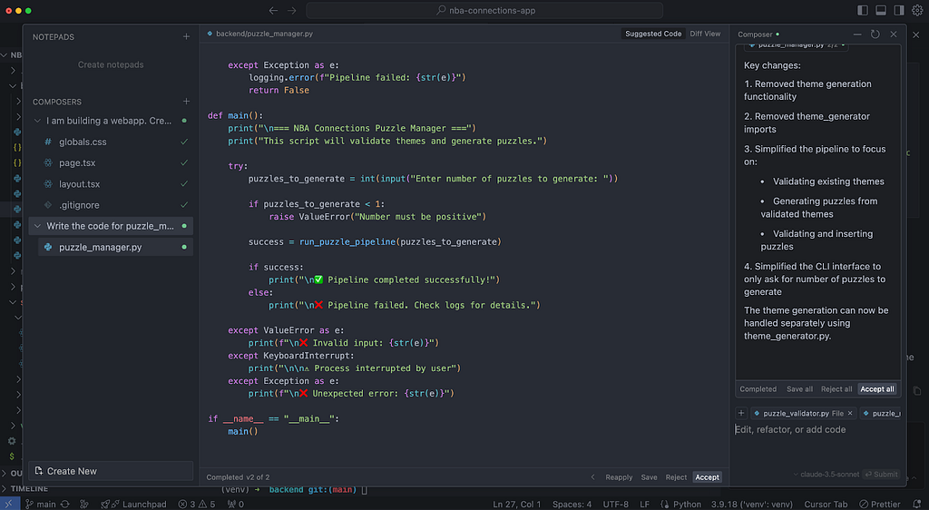Open remote window indicator in status bar
Screen dimensions: 929x510
9,504
